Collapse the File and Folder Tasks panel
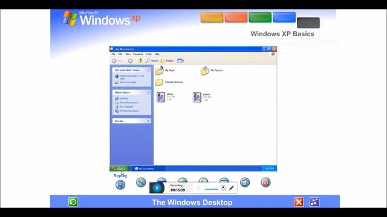The height and width of the screenshot is (217, 387). point(148,70)
